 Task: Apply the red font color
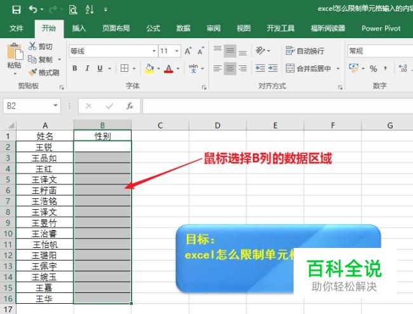168,69
